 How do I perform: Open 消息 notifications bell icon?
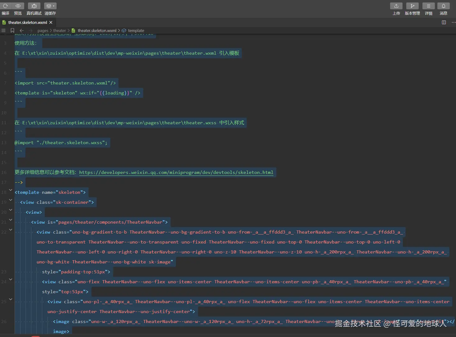(x=444, y=6)
